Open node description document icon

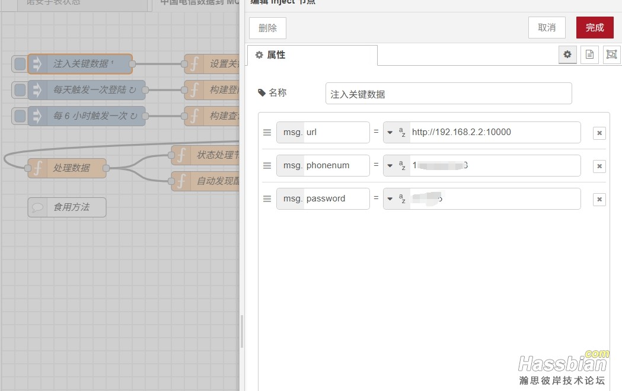[589, 55]
